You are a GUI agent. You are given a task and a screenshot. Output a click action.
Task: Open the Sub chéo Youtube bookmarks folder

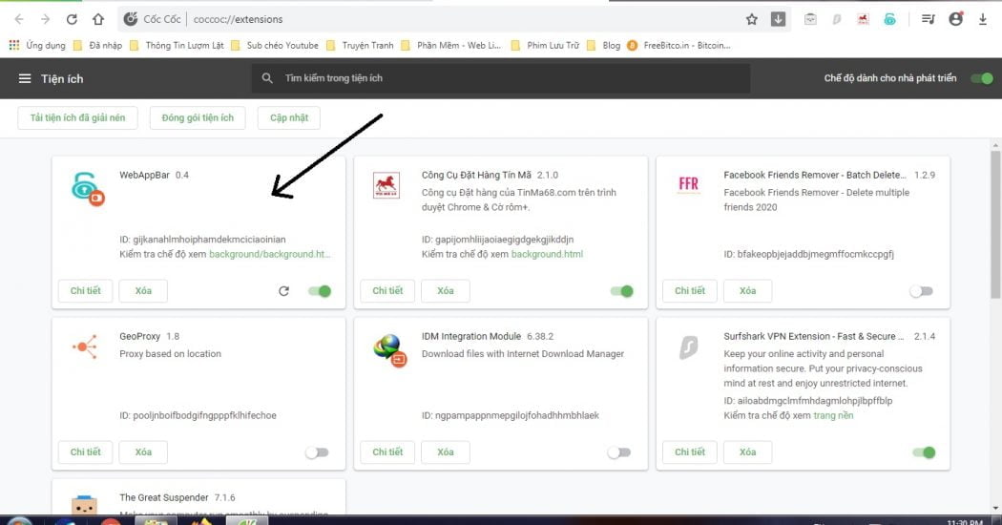275,46
